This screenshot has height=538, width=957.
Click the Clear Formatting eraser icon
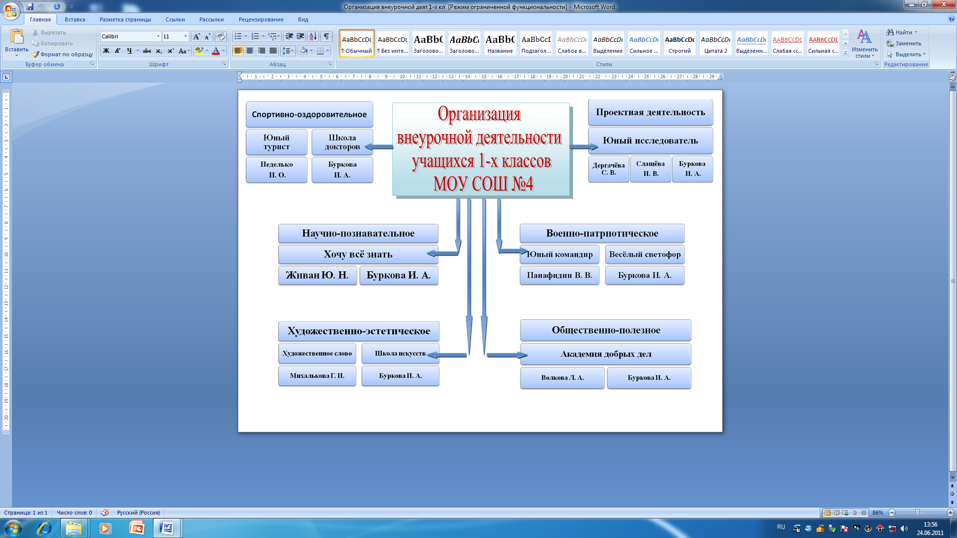click(x=220, y=36)
